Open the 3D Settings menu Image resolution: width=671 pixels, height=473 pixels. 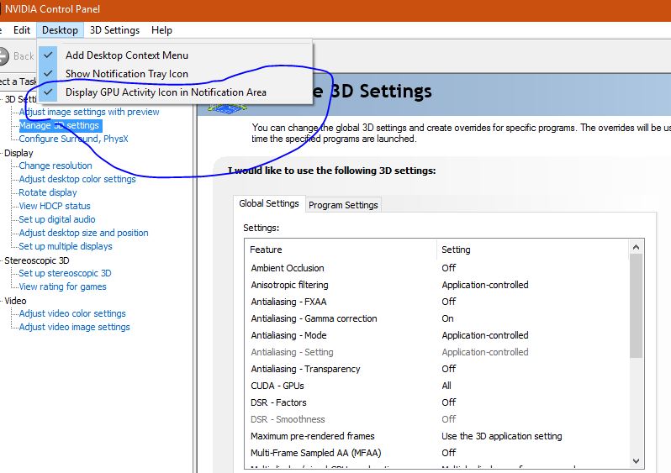(114, 30)
